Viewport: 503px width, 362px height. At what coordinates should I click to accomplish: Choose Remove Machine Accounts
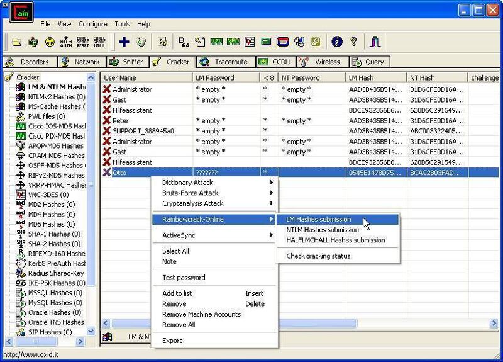214,314
